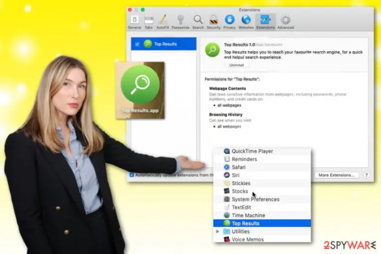Viewport: 381px width, 254px height.
Task: Switch to the AutoFill preferences icon
Action: [163, 22]
